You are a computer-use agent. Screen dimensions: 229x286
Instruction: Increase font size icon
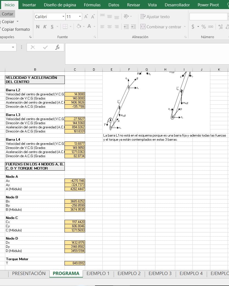click(86, 17)
